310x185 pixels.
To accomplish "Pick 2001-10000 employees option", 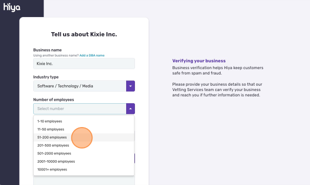I will (84, 161).
